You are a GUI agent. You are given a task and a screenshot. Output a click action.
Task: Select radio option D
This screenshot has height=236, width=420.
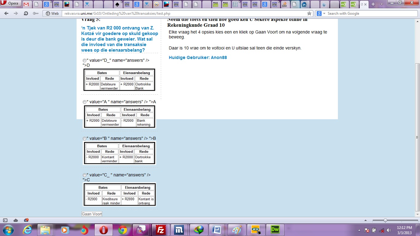(x=85, y=61)
